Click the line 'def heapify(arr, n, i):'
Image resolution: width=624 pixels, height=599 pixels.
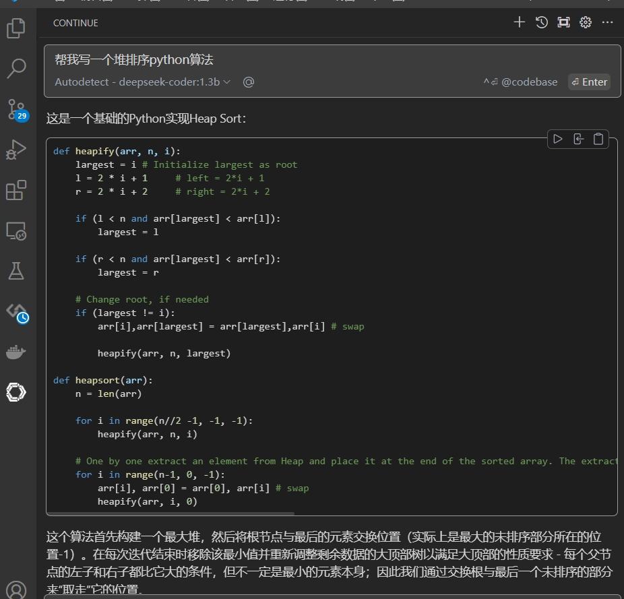tap(117, 151)
